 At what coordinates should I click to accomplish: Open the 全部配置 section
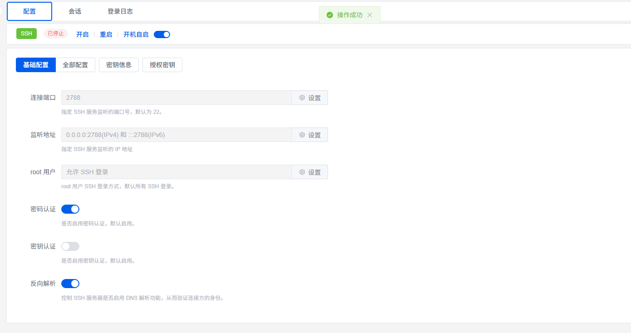pos(75,65)
